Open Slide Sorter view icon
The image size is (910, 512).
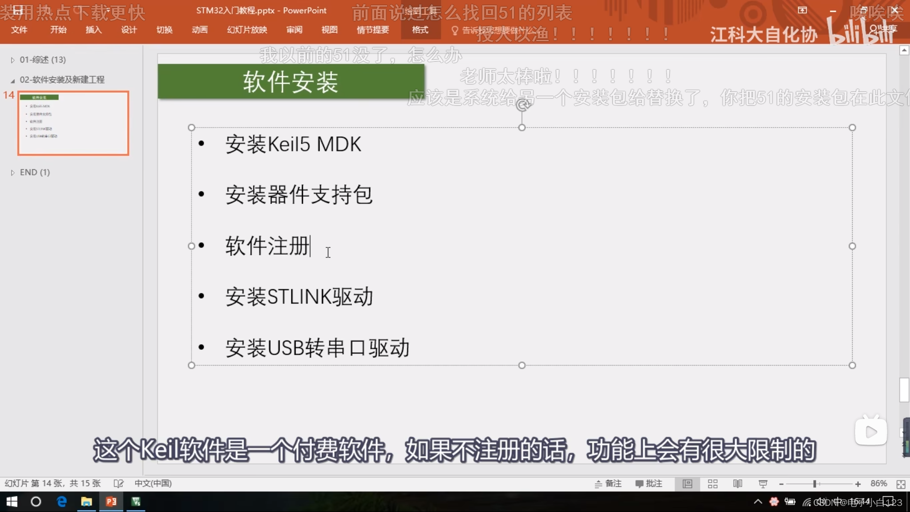pyautogui.click(x=712, y=484)
